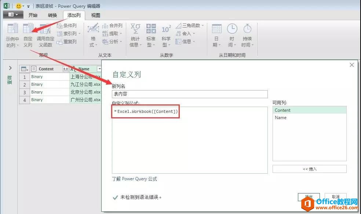Open the 时间 (Time) dropdown
This screenshot has width=361, height=214.
pyautogui.click(x=231, y=35)
